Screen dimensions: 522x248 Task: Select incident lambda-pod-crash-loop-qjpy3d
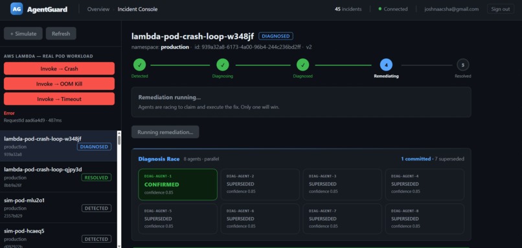[58, 177]
